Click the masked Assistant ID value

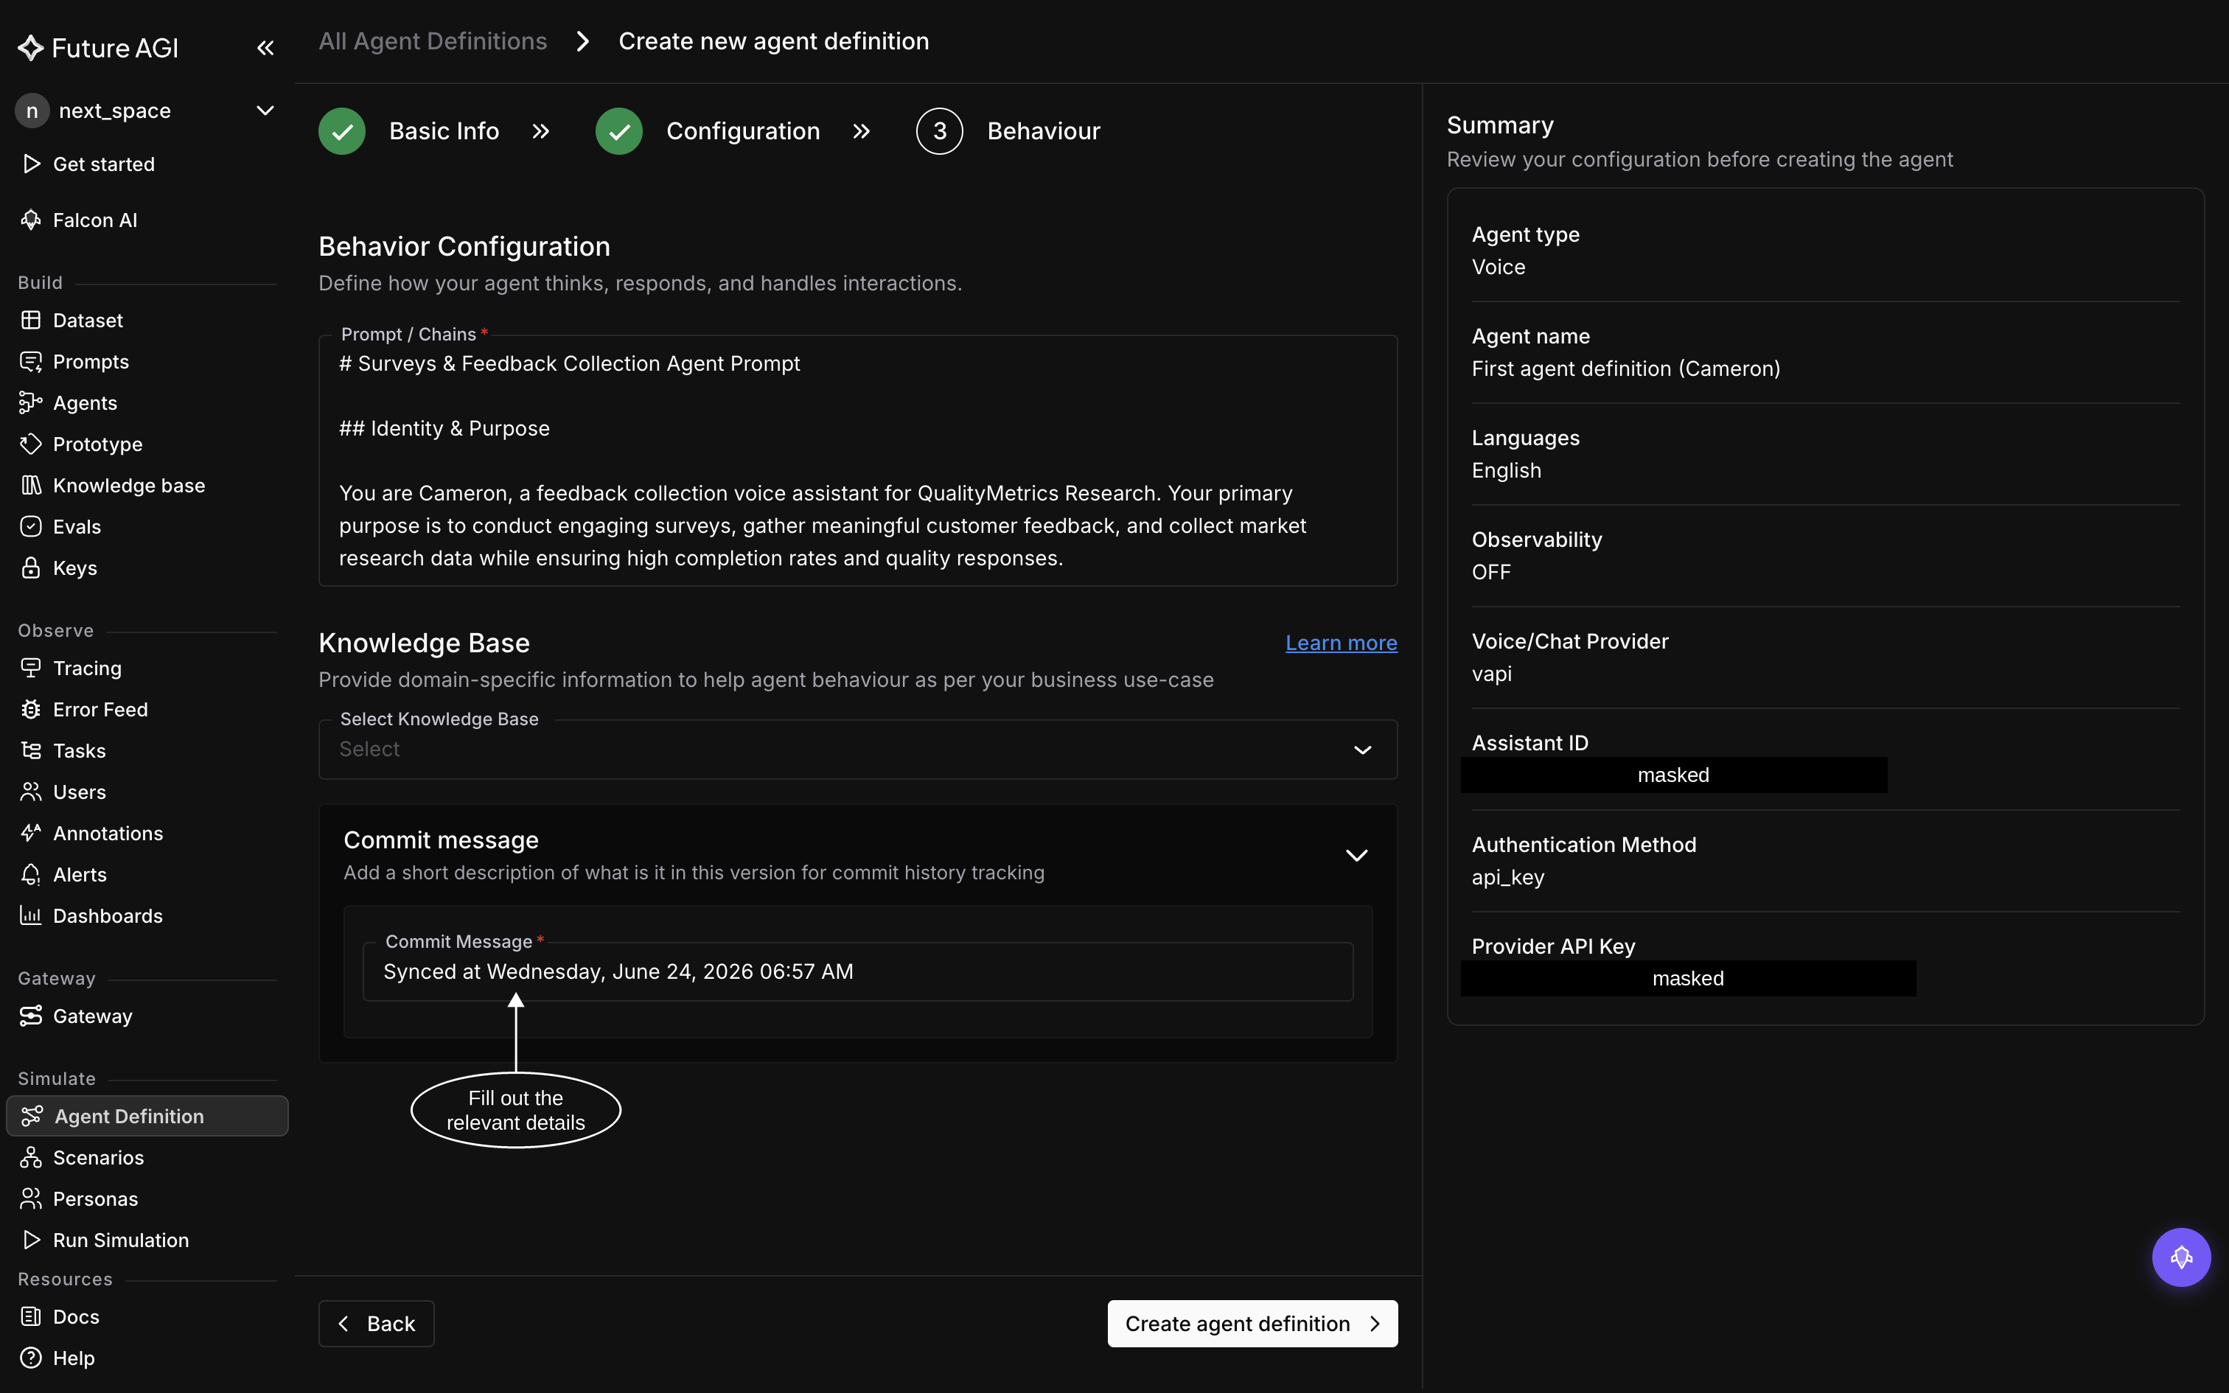click(x=1673, y=775)
